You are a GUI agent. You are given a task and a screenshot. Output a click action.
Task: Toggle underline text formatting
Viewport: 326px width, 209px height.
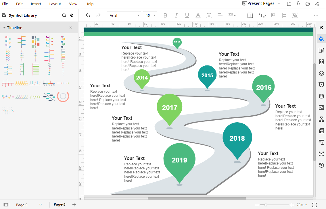187,15
